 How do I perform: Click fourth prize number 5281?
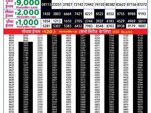click(x=46, y=26)
